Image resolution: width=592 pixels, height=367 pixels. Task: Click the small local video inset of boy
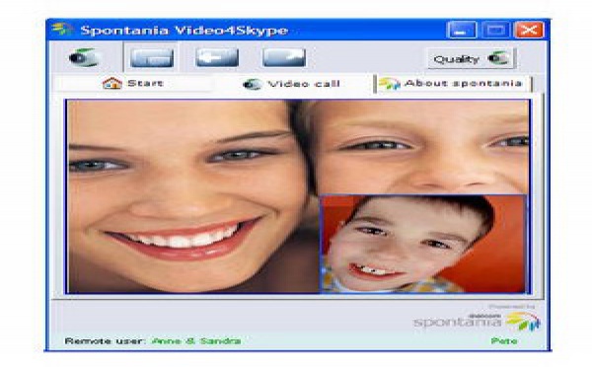422,244
